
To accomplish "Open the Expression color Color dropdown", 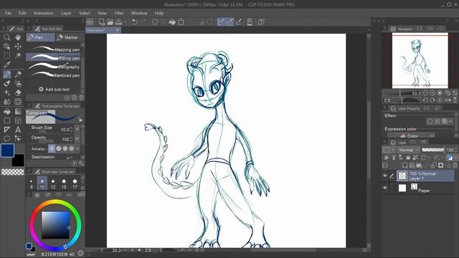I will pyautogui.click(x=411, y=135).
